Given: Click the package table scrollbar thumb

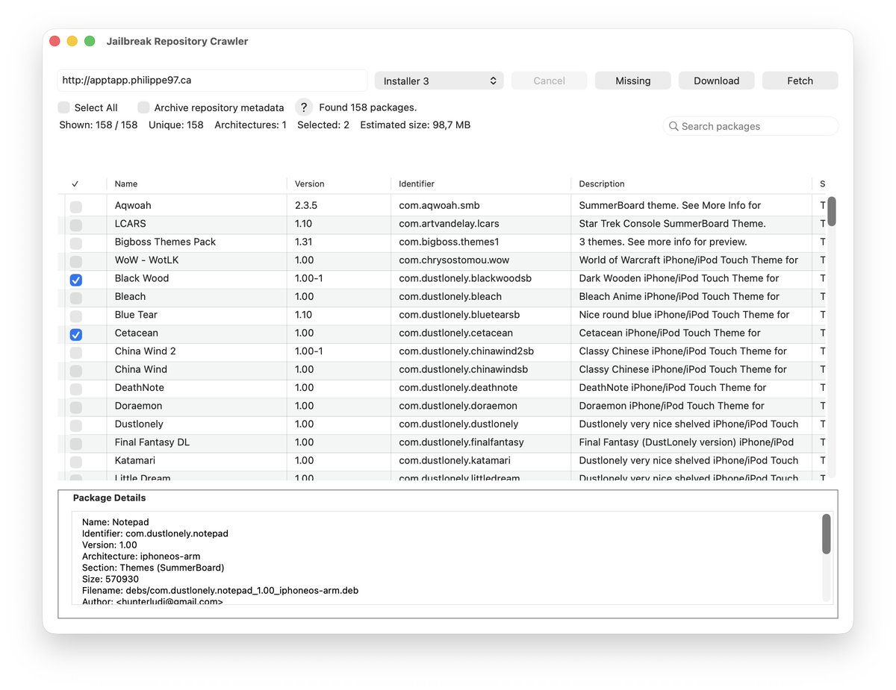Looking at the screenshot, I should (831, 211).
